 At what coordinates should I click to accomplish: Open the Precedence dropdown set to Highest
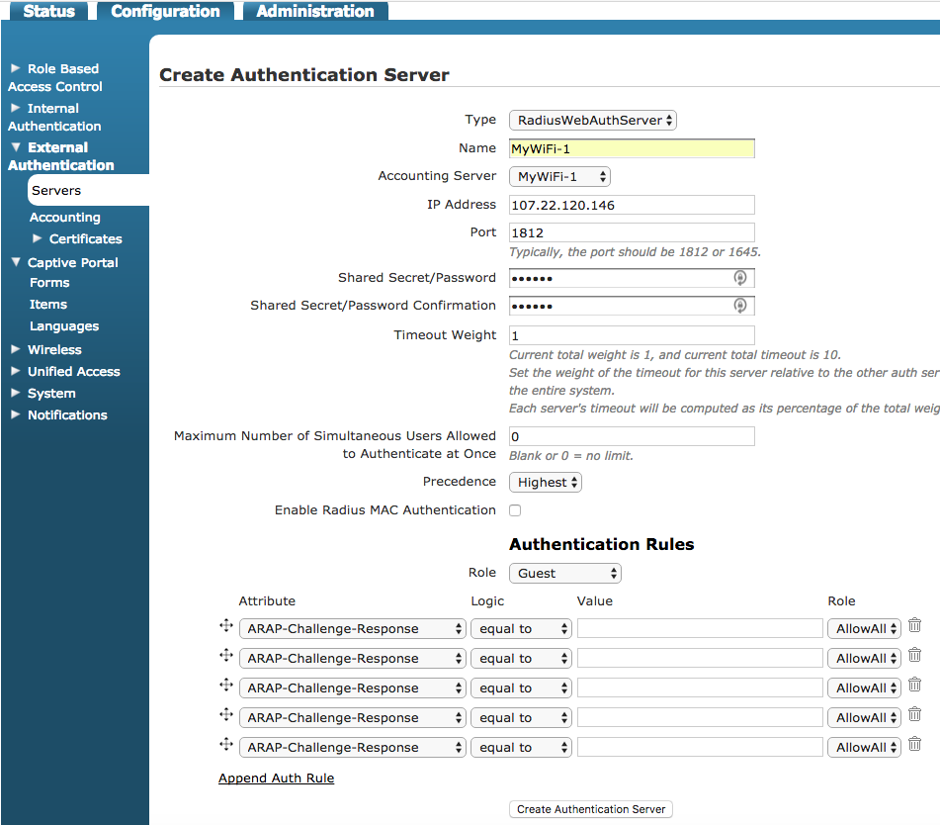click(x=546, y=483)
